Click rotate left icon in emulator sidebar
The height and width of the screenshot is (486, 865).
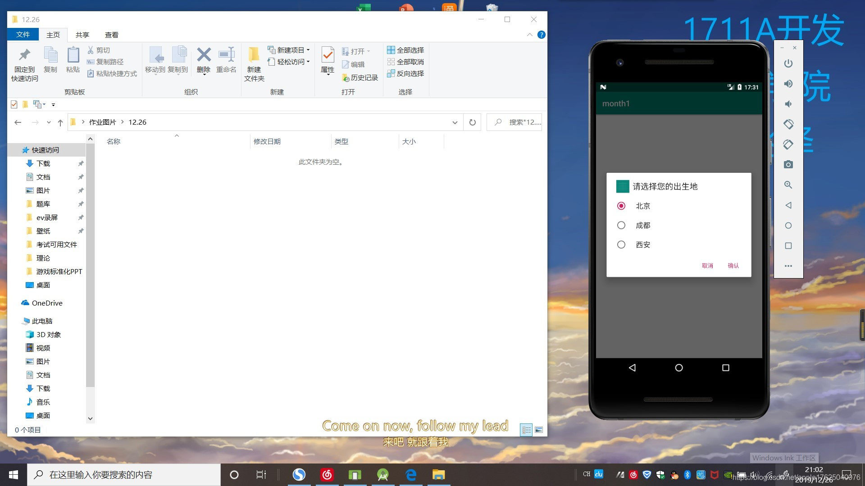788,124
